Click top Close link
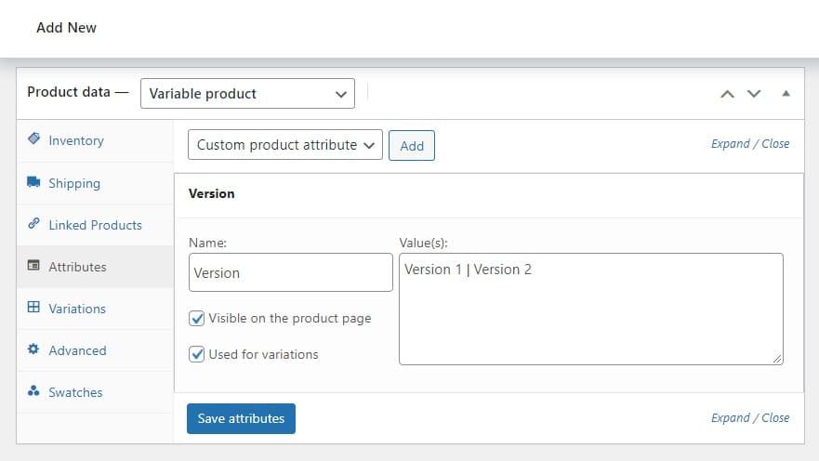The image size is (819, 461). [x=775, y=143]
